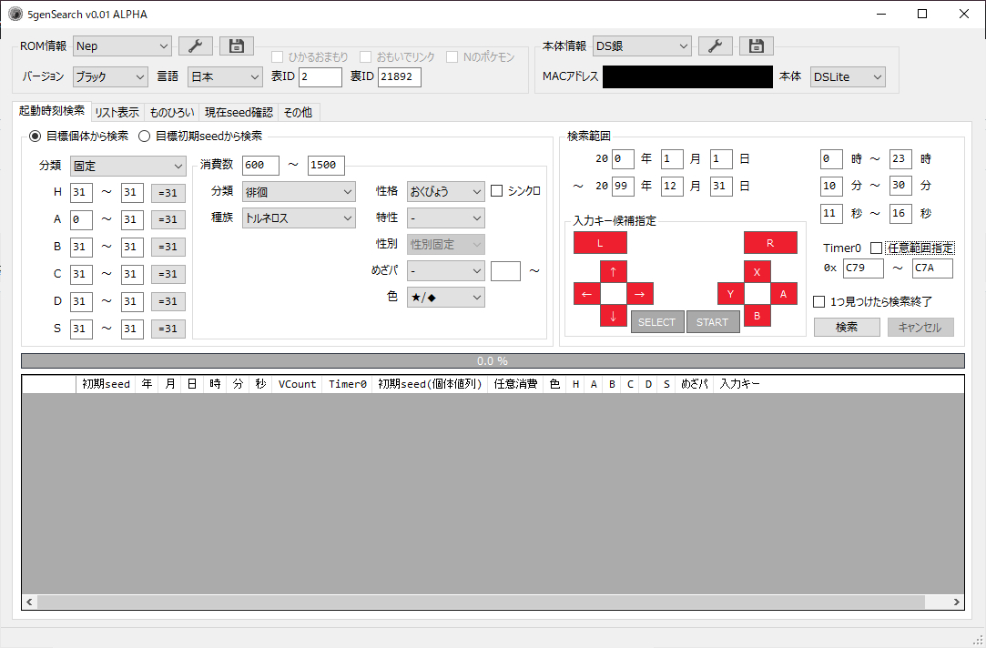Toggle the A key candidate button

click(784, 294)
